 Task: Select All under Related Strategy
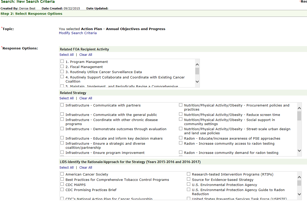click(66, 98)
